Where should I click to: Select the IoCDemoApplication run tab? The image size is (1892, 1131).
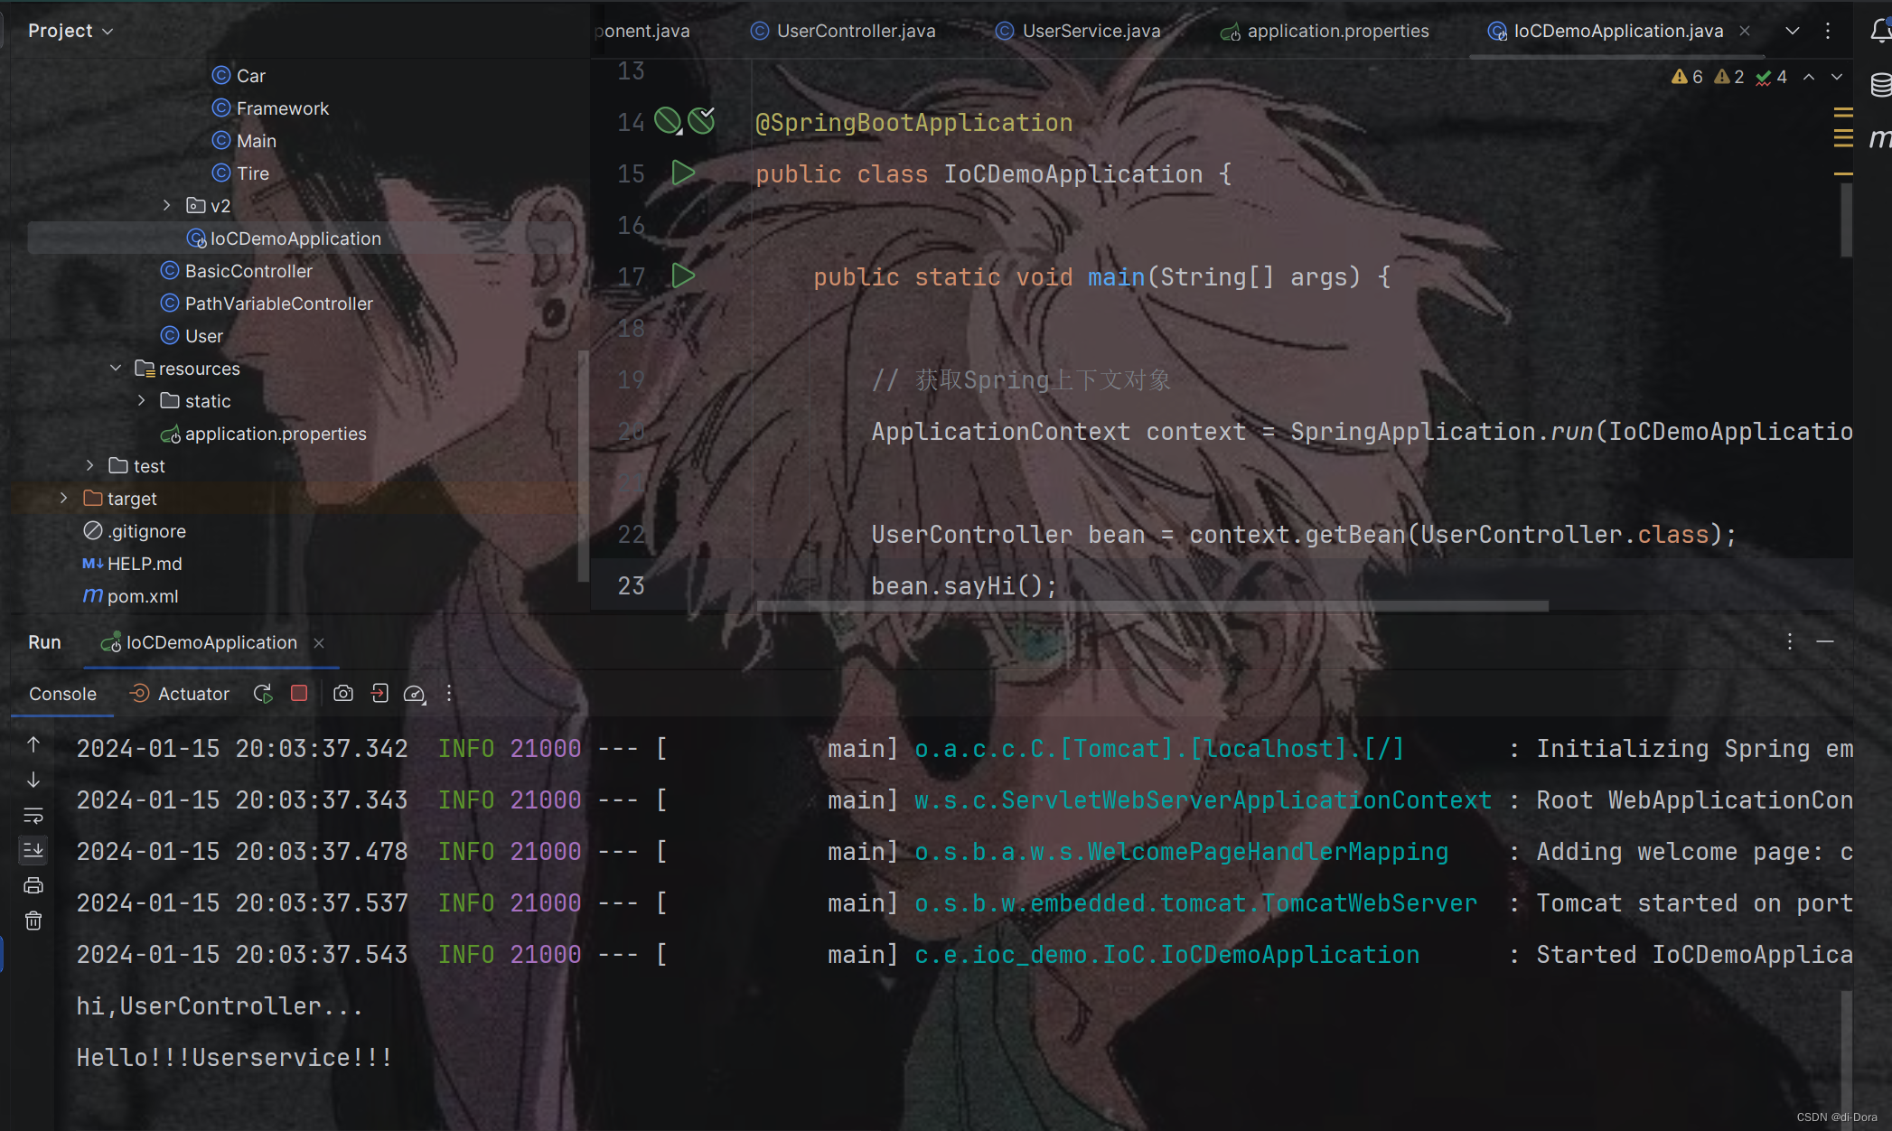(x=199, y=642)
